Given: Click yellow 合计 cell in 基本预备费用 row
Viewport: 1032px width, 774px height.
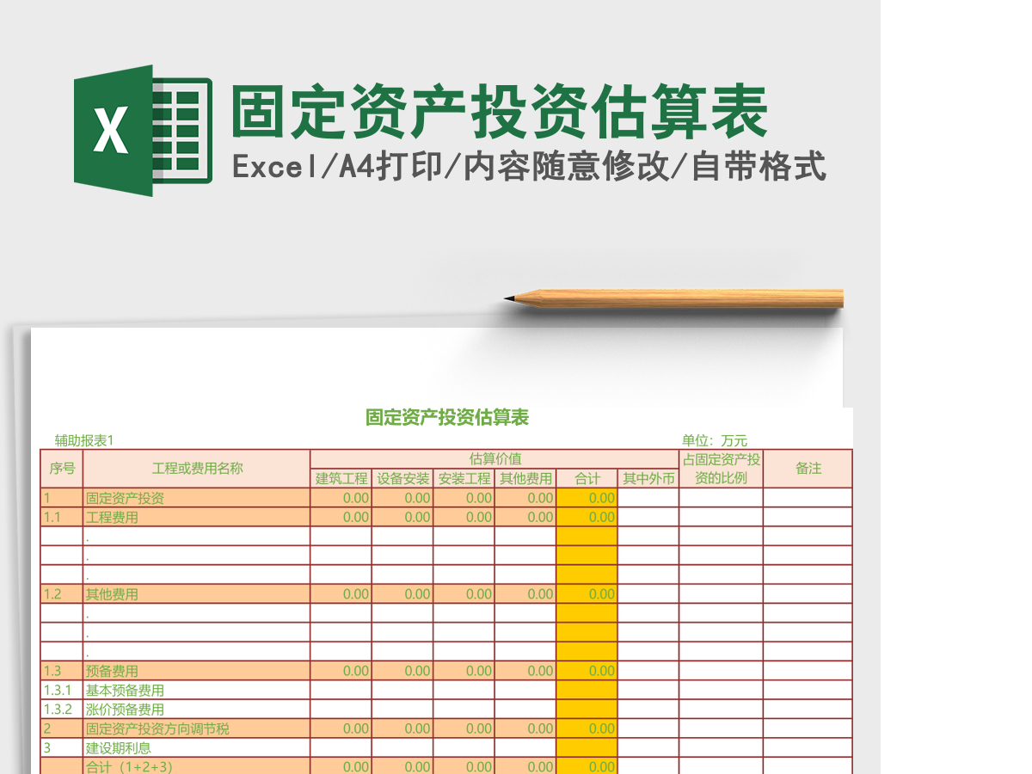Looking at the screenshot, I should point(587,690).
